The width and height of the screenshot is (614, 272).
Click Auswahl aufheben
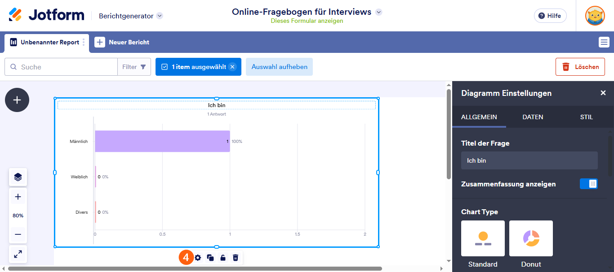279,67
